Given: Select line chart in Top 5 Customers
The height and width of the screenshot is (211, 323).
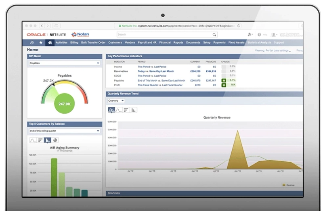Looking at the screenshot, I should coord(33,140).
